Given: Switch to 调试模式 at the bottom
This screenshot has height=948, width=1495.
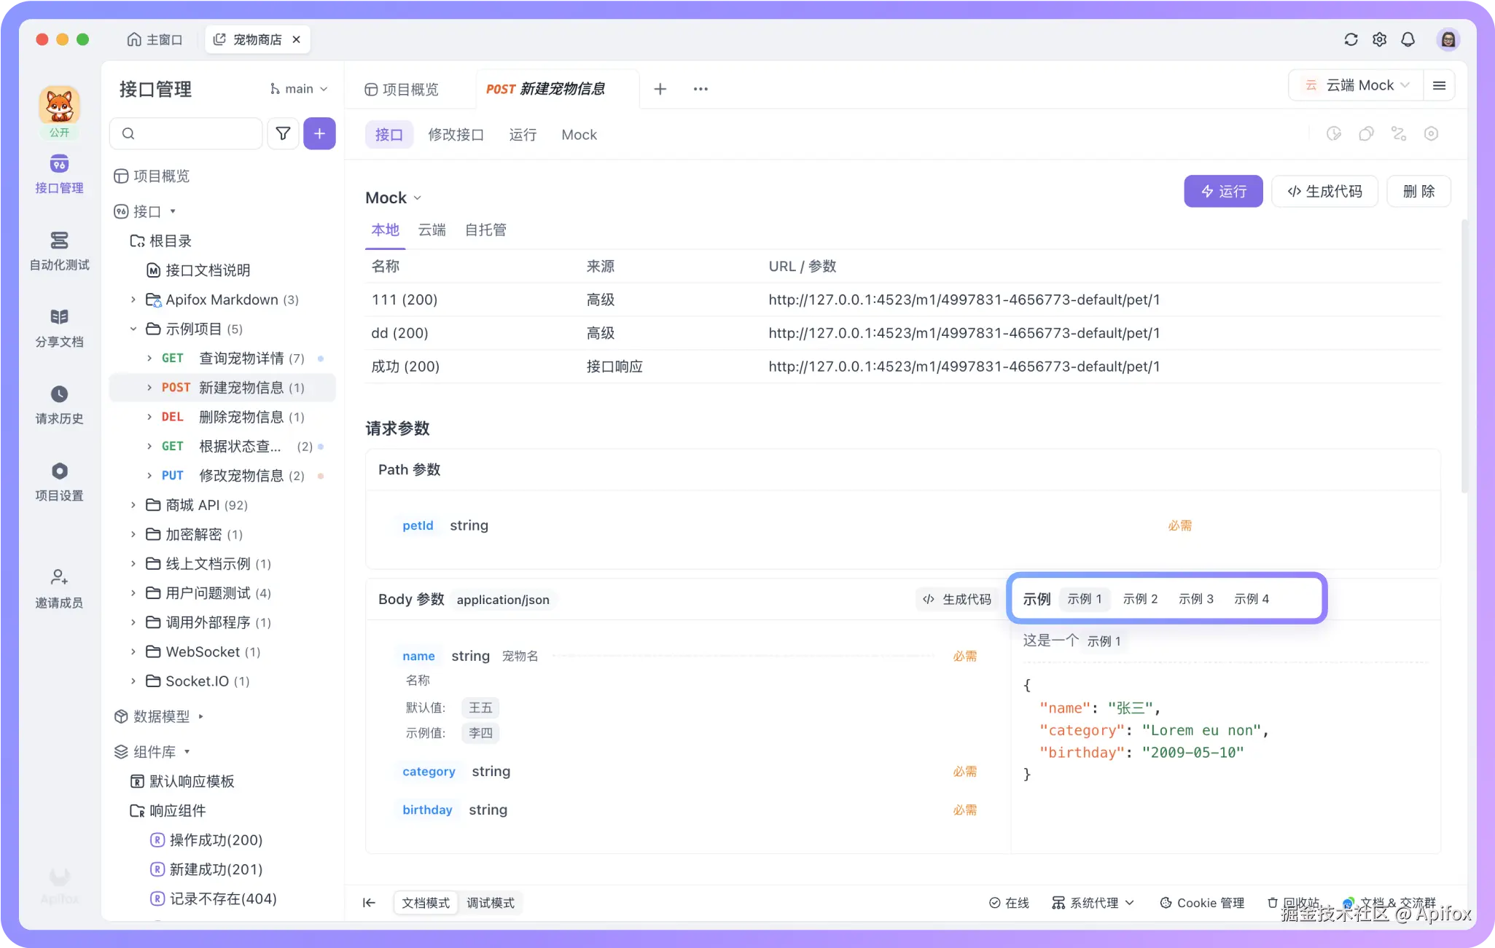Looking at the screenshot, I should [491, 902].
